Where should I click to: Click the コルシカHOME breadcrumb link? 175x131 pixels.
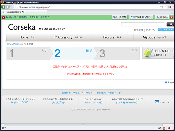[x=14, y=44]
